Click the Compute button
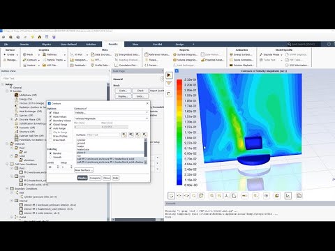 pos(95,178)
